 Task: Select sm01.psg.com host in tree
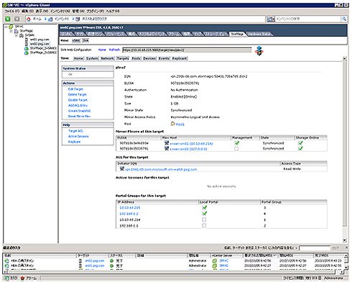pyautogui.click(x=40, y=40)
